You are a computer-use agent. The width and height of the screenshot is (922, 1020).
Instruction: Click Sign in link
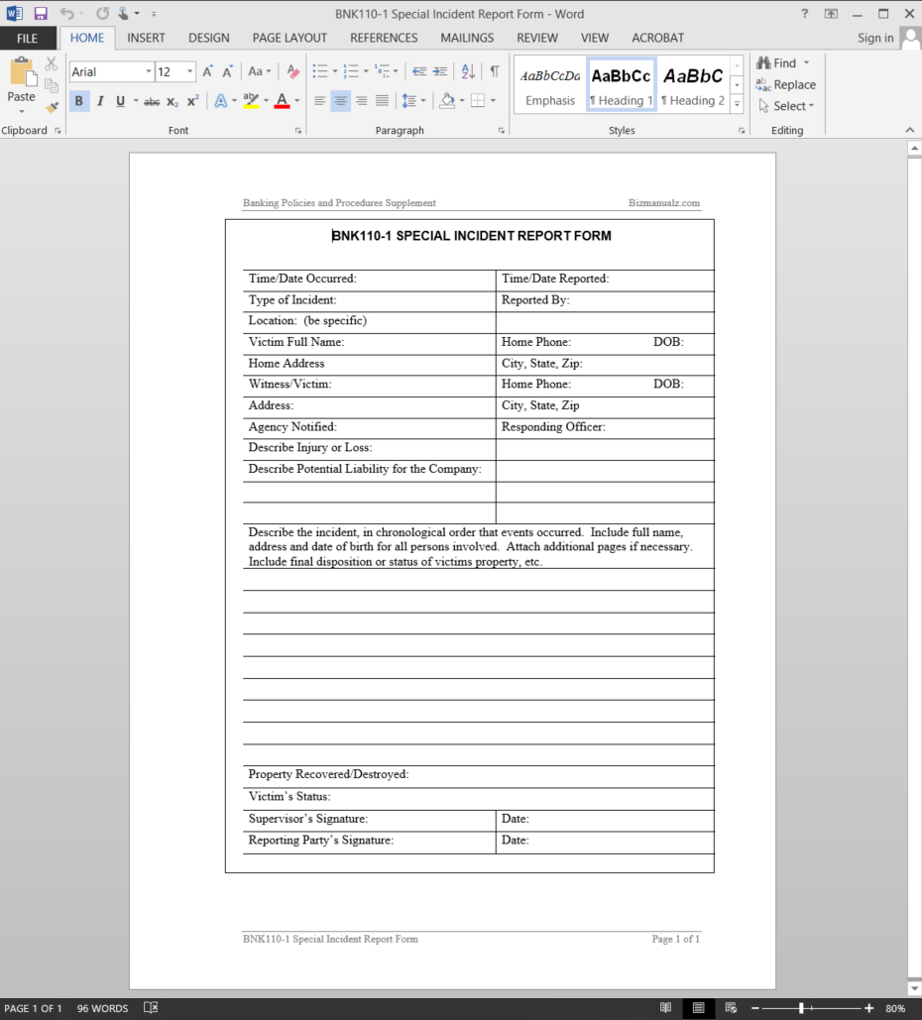[x=875, y=39]
